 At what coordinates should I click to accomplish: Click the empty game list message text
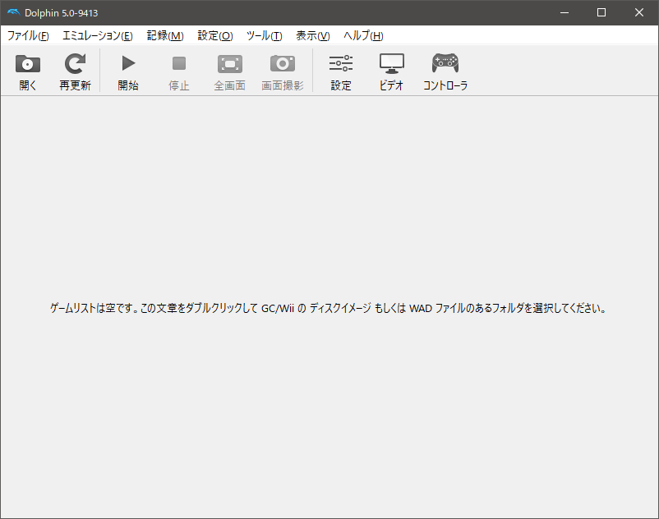(328, 309)
